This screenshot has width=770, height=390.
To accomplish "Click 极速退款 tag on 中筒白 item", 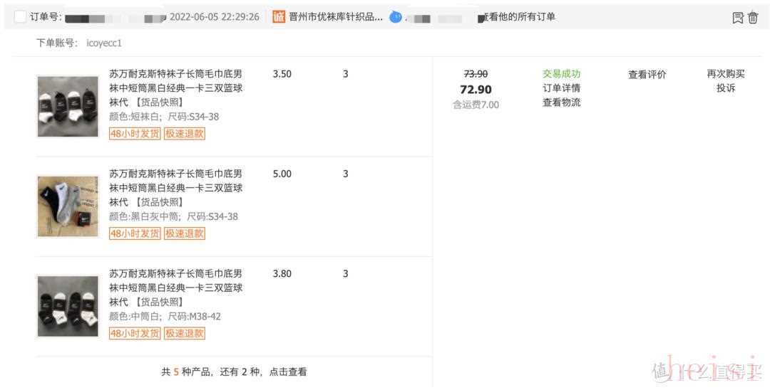I will point(185,333).
